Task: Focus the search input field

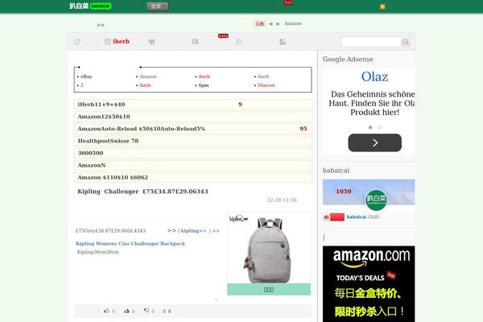Action: pos(370,42)
